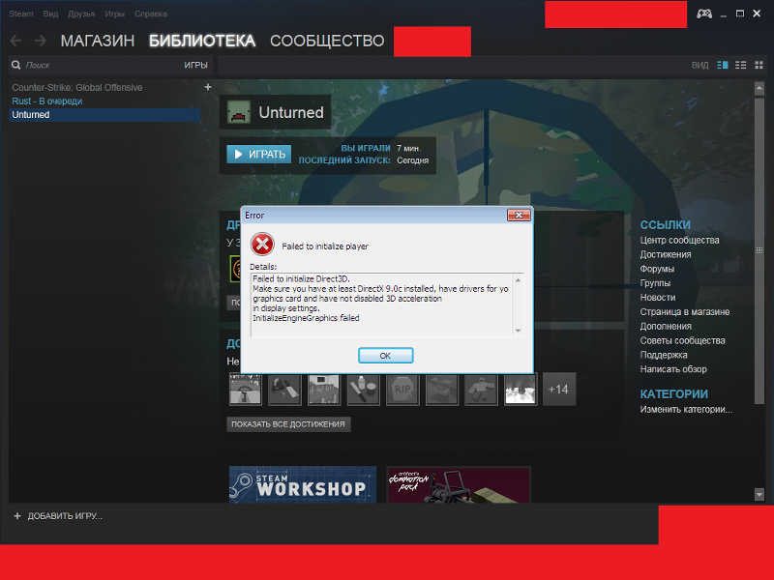This screenshot has height=580, width=774.
Task: Go back with the left arrow
Action: (15, 41)
